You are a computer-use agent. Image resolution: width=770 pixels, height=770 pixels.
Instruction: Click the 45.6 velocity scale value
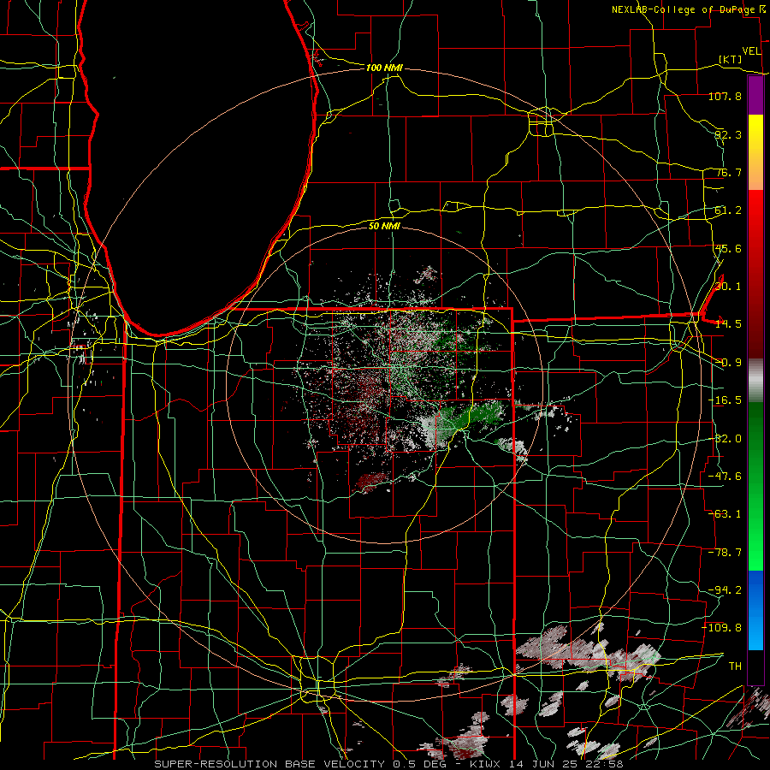pyautogui.click(x=728, y=248)
